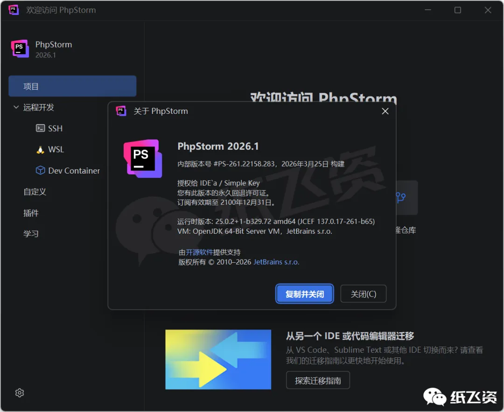Click the SSH terminal icon
This screenshot has width=504, height=412.
click(40, 128)
